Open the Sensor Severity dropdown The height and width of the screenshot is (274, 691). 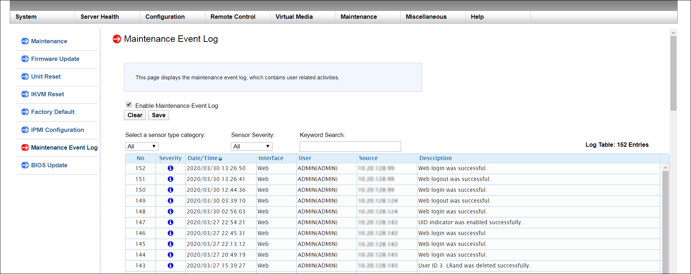click(252, 146)
